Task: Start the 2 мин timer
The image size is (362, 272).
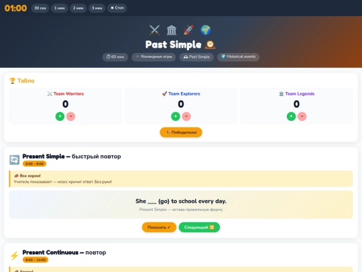Action: [78, 8]
